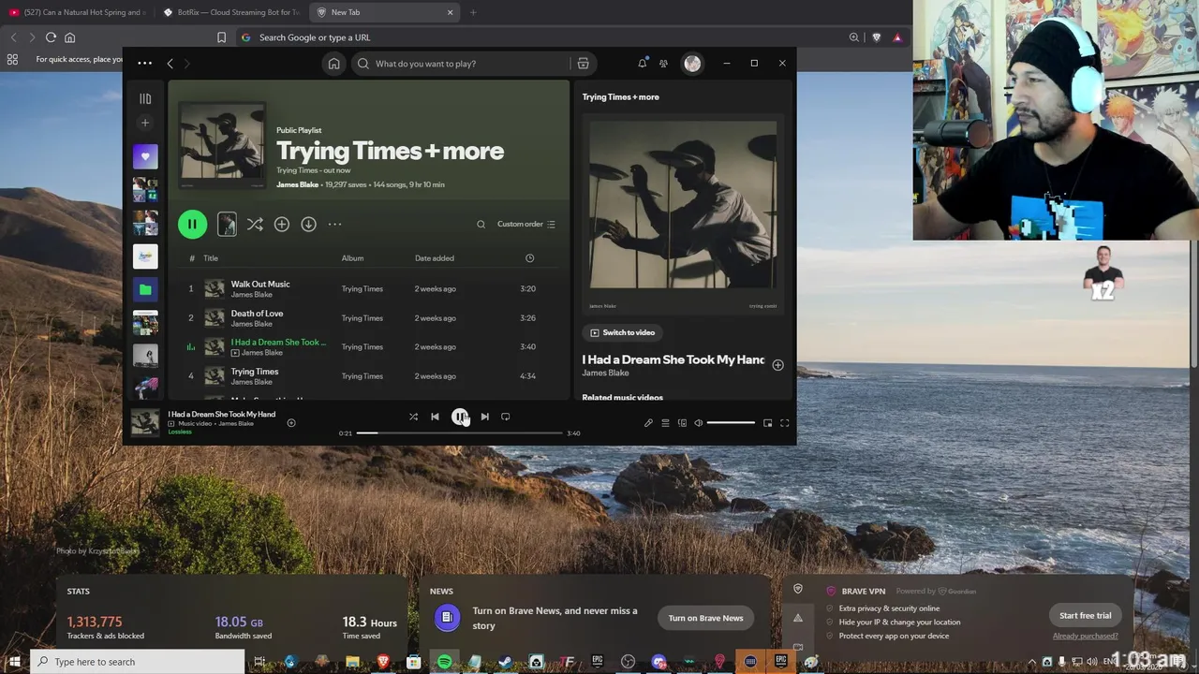The width and height of the screenshot is (1199, 674).
Task: Collapse Your Library sidebar icon
Action: [145, 98]
